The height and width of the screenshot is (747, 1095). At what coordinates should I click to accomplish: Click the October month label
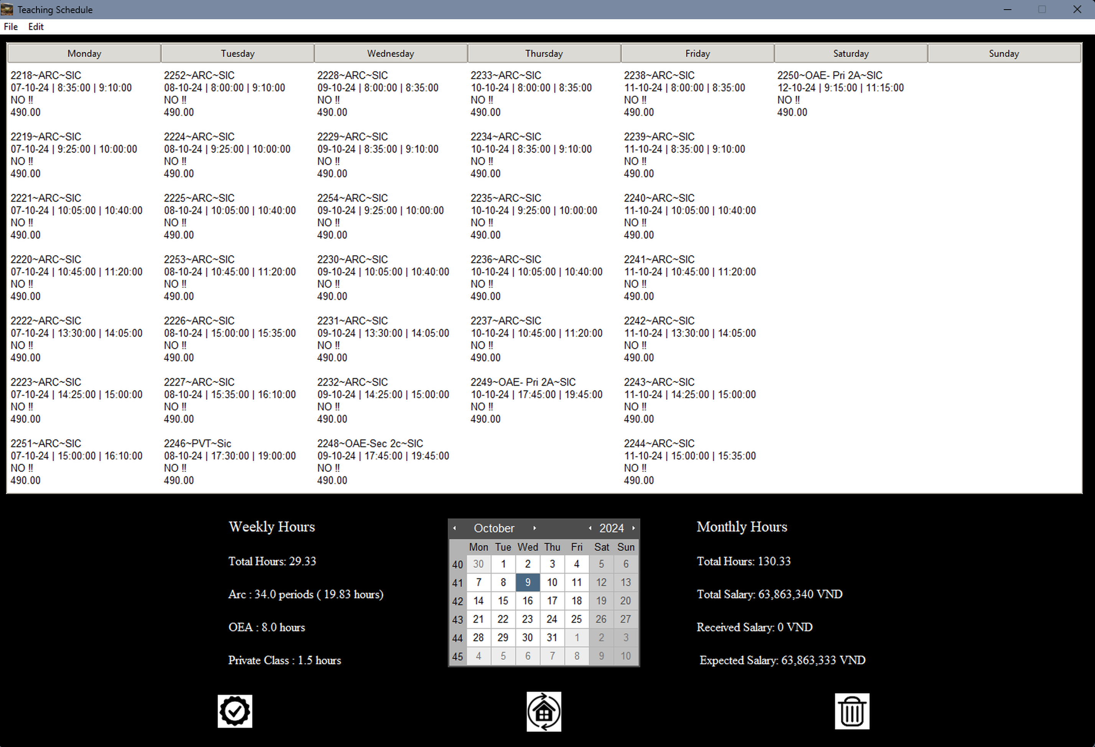494,528
